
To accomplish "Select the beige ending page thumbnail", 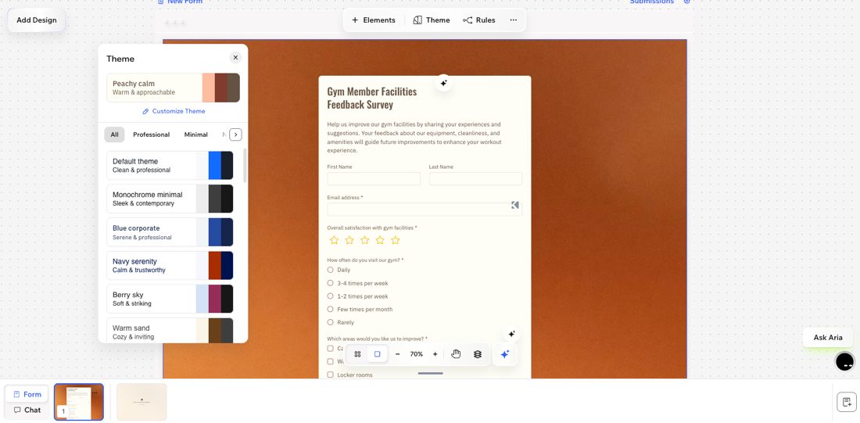I will 142,402.
